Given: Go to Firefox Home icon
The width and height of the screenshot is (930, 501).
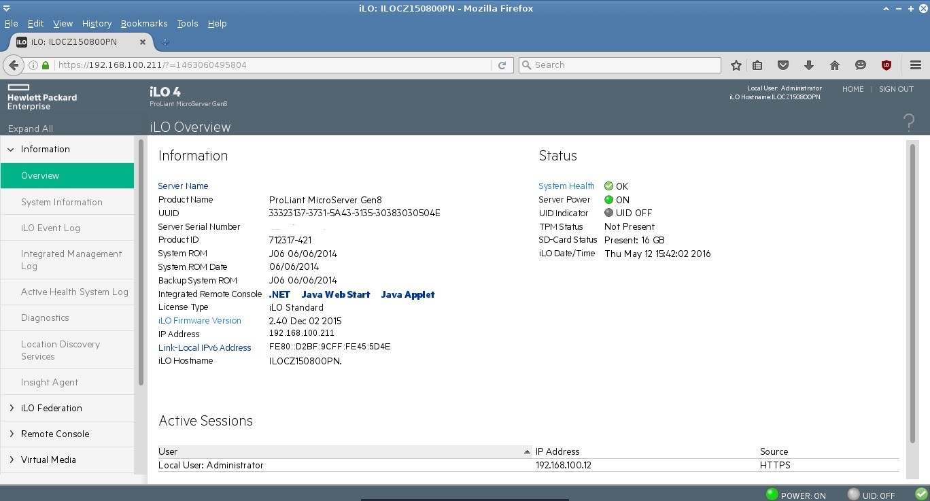Looking at the screenshot, I should pos(835,65).
